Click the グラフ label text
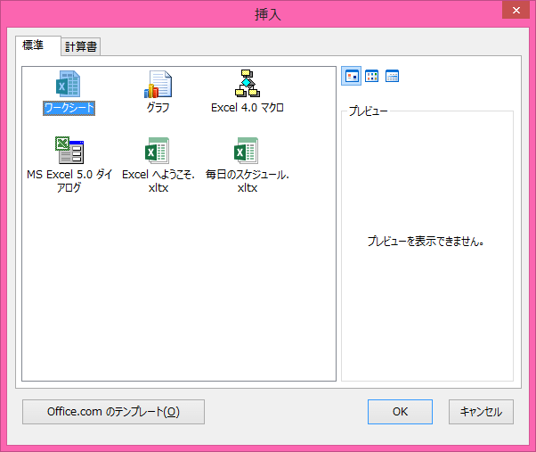 (158, 108)
